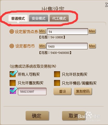Click Max button for 服饰点券
108x125 pixels.
[x=92, y=31]
